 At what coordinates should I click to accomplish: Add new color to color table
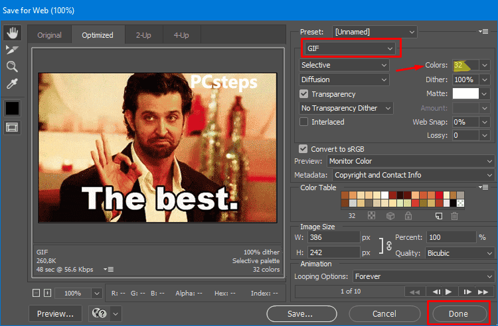[x=439, y=216]
